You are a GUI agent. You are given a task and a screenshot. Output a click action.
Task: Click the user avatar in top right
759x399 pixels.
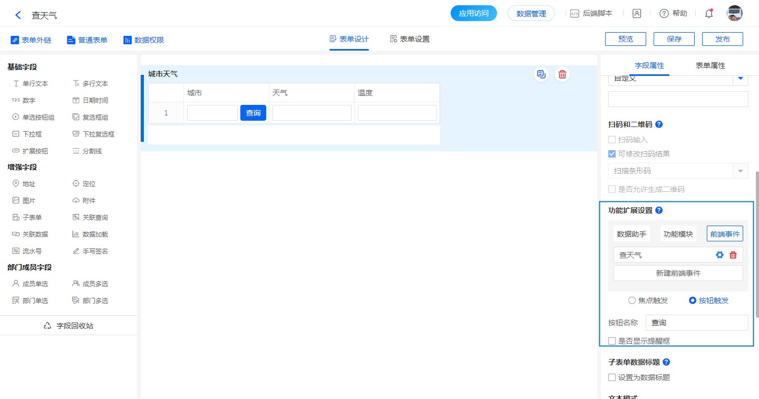point(734,14)
